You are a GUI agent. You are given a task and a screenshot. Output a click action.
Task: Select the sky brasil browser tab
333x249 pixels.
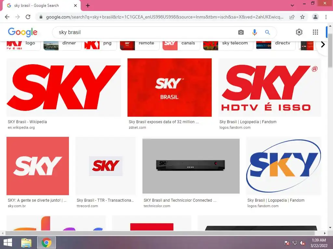click(x=41, y=6)
